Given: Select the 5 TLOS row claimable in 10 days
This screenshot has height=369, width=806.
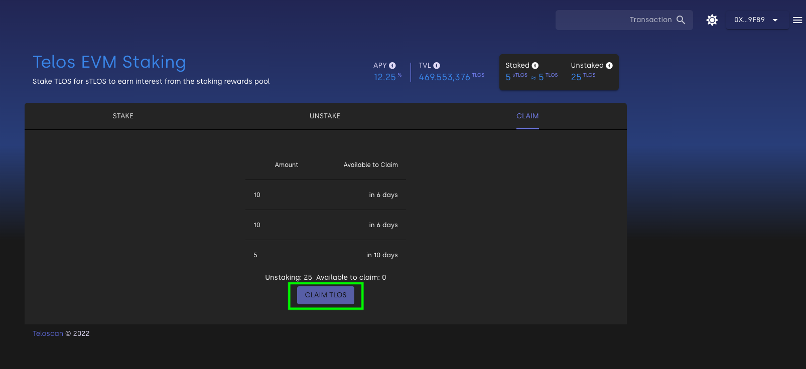Looking at the screenshot, I should click(x=325, y=255).
